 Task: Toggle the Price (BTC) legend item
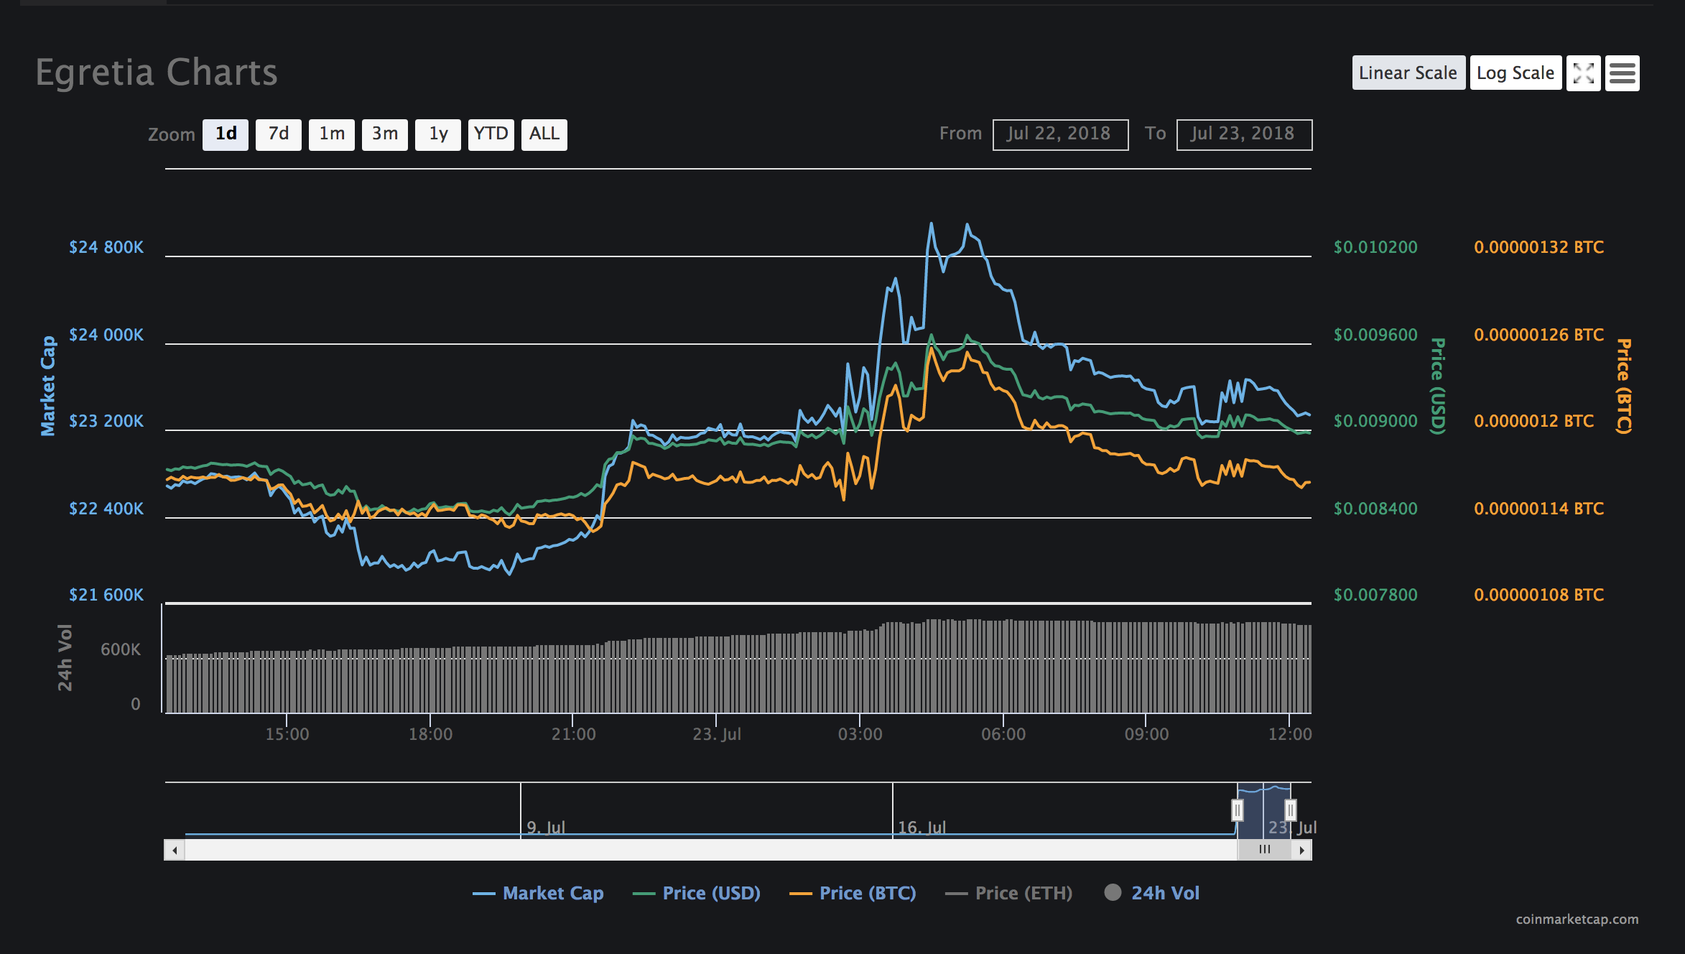(x=853, y=893)
